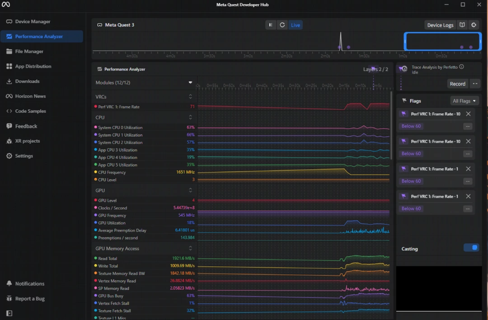Open the book icon next to Device Logs
Screen dimensions: 488x320
coord(462,25)
